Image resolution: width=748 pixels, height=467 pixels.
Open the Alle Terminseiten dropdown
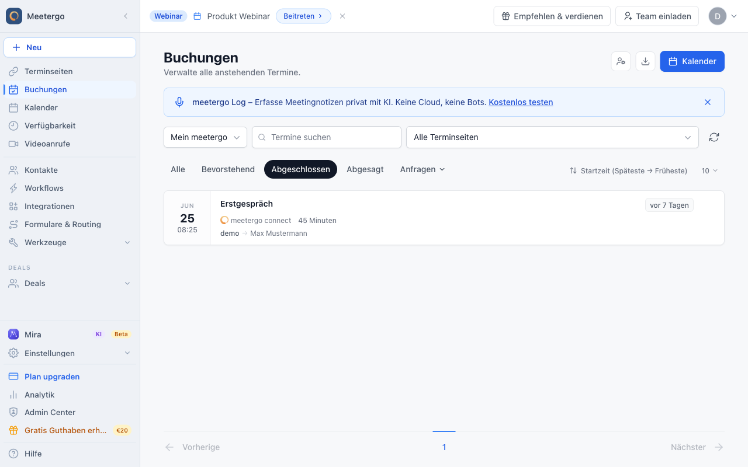552,137
